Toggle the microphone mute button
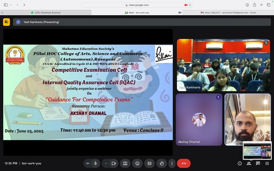The height and width of the screenshot is (171, 274). 95,163
